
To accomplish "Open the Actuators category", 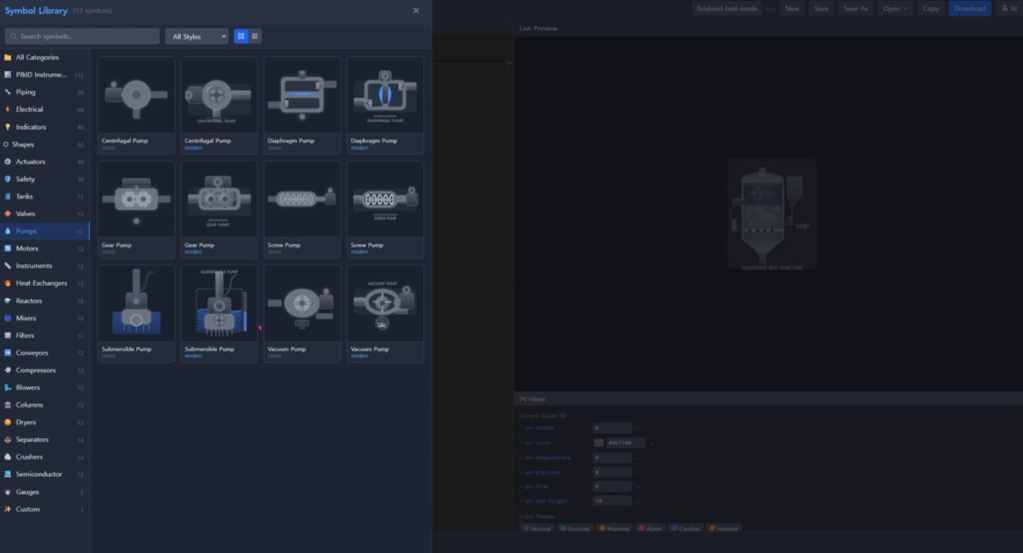I will [44, 161].
